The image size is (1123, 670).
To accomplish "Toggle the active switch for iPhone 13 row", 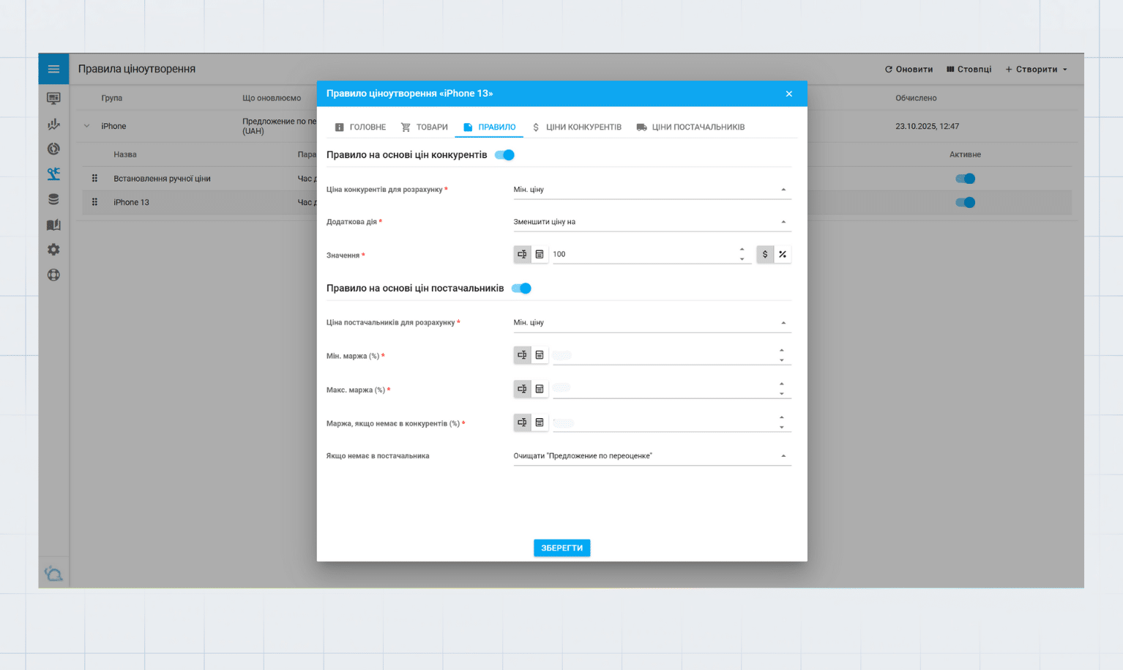I will (x=965, y=203).
